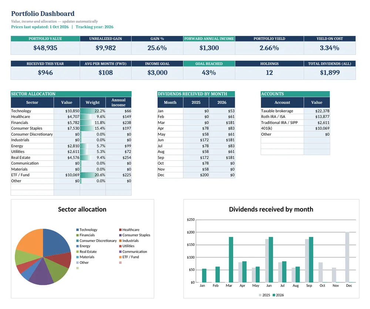The width and height of the screenshot is (370, 309).
Task: Select the Weight column header
Action: coord(93,103)
